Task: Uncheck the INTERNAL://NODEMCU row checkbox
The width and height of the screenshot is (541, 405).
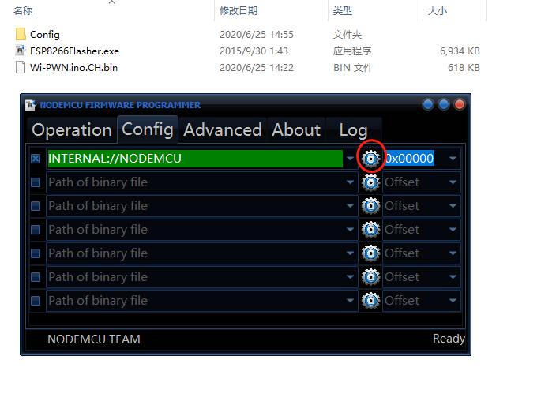Action: (36, 159)
